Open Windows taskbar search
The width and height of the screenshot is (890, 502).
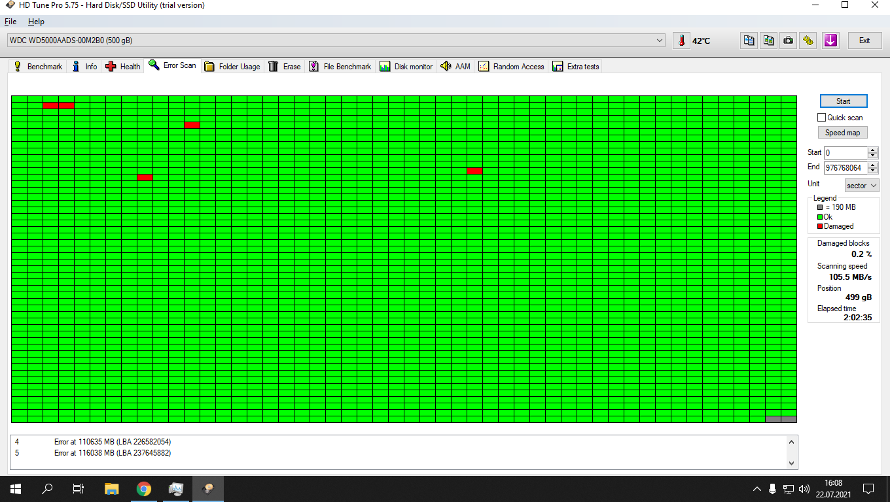point(47,489)
